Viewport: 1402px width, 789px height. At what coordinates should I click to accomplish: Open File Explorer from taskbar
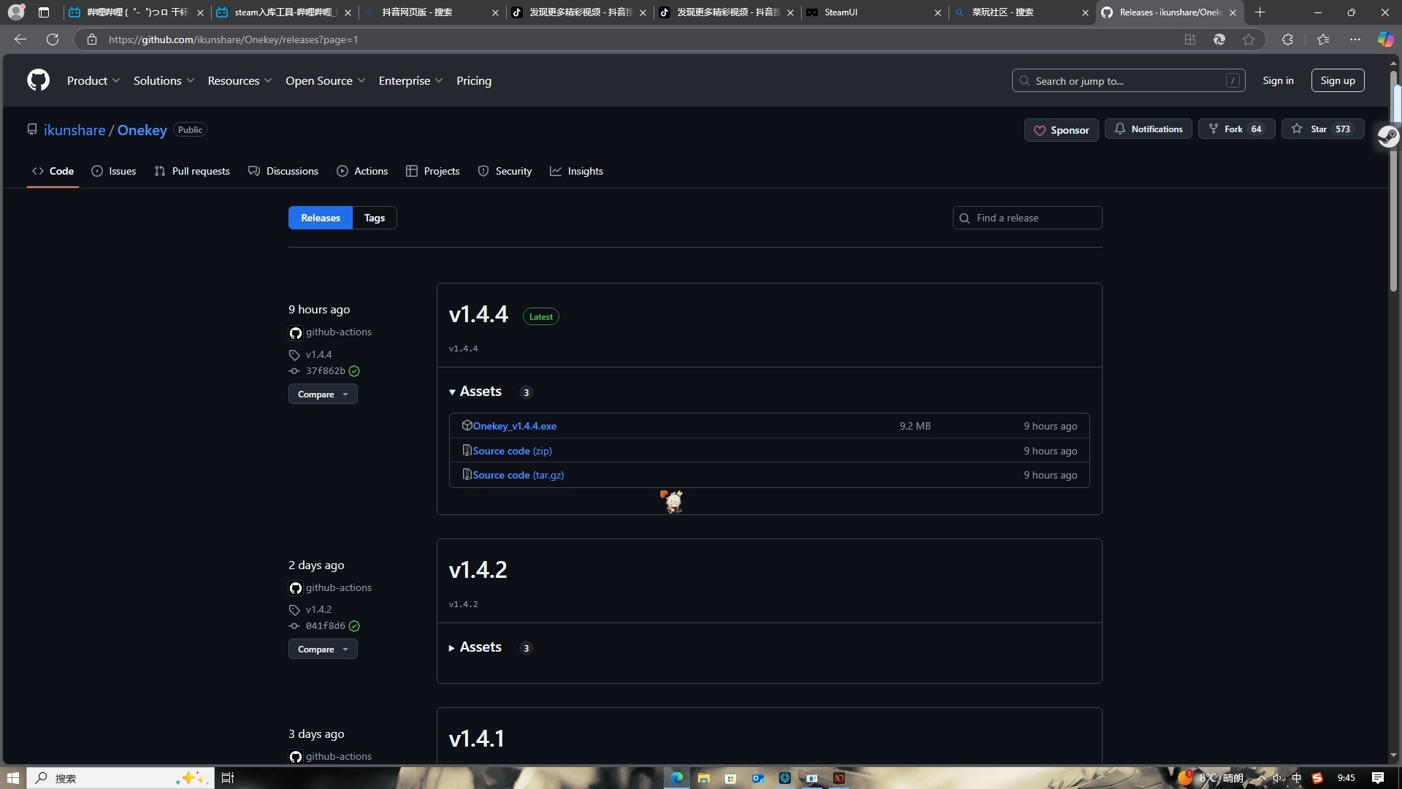click(x=704, y=778)
